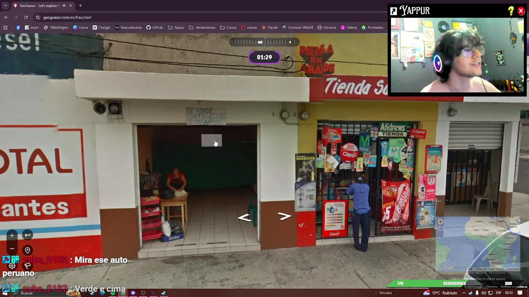Click the undo move arrow button
Screen dimensions: 529x297
(27, 235)
